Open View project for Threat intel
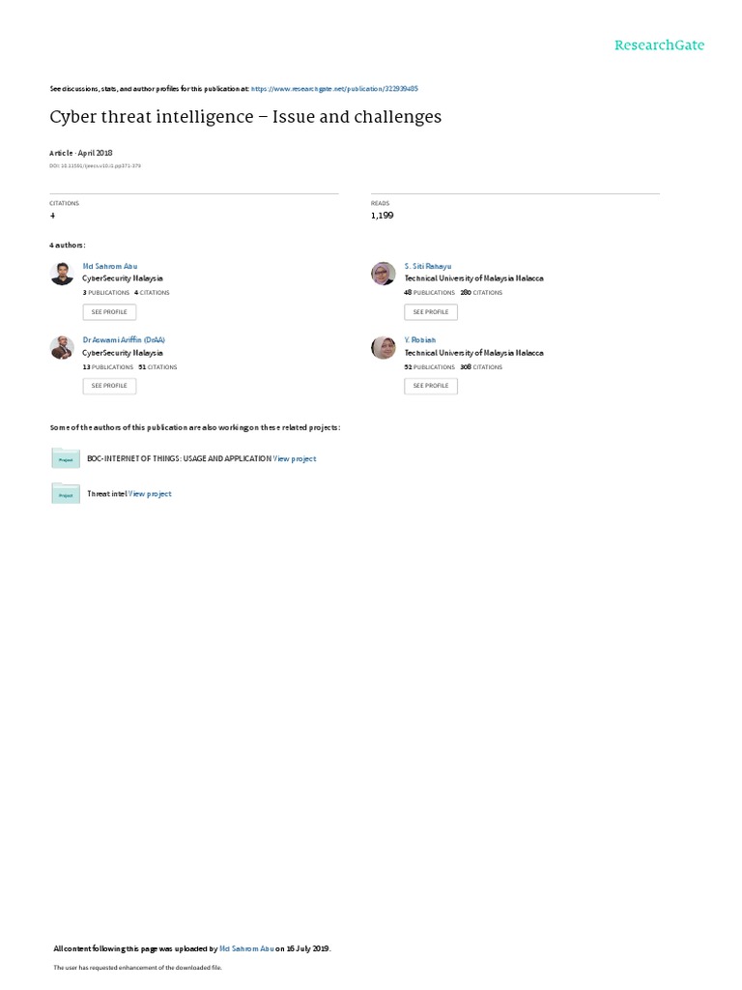 tap(150, 494)
